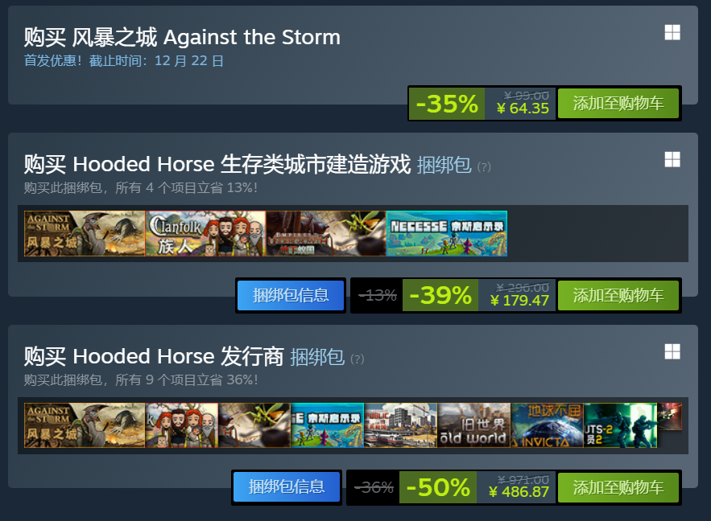
Task: Open Terra Invicta 地球不屈 thumbnail
Action: click(x=547, y=425)
